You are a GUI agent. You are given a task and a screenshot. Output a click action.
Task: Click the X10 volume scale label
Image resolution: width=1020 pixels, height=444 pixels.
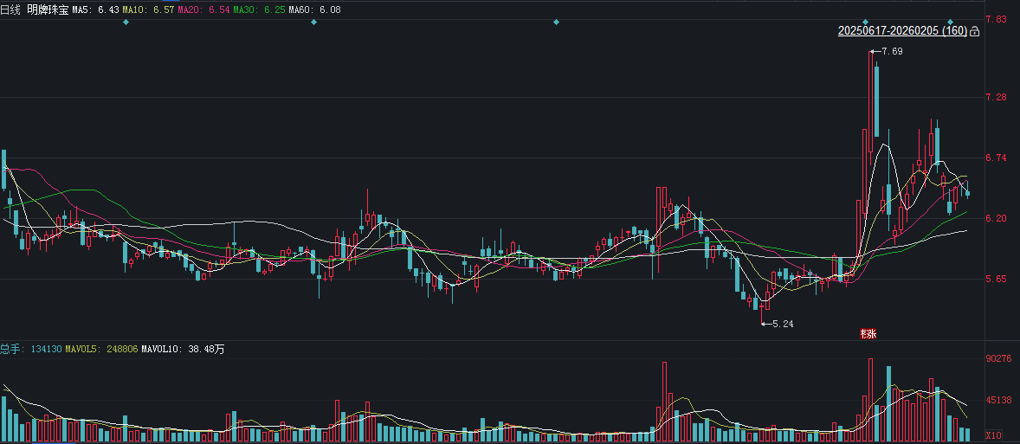(994, 435)
